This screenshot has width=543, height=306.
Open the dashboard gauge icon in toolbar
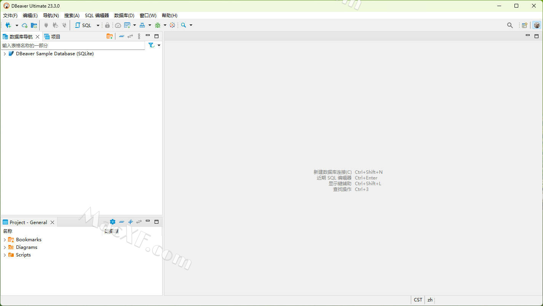[118, 25]
